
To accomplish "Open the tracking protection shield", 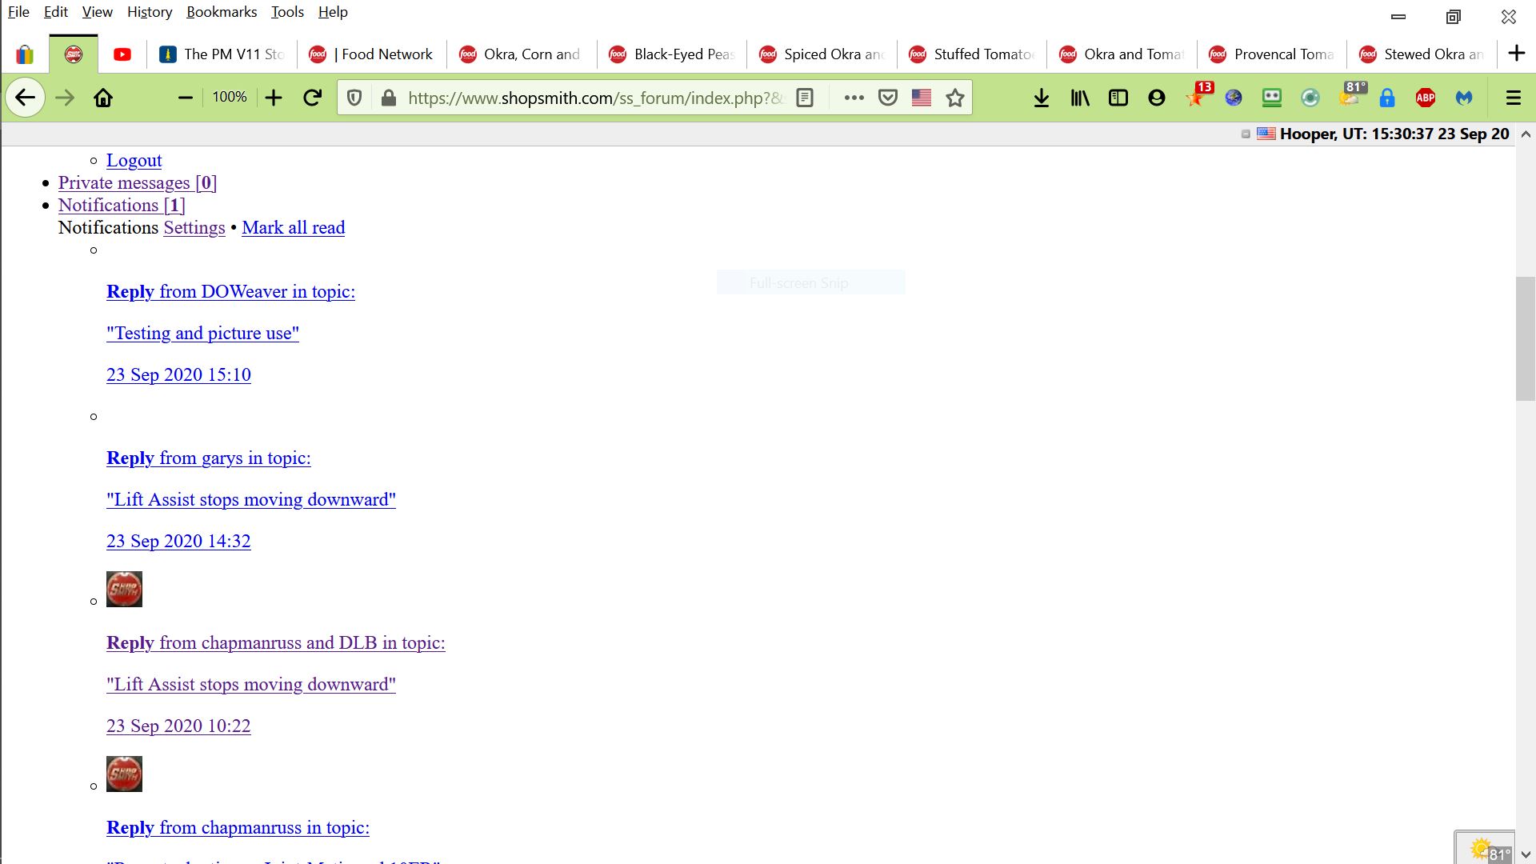I will coord(354,98).
